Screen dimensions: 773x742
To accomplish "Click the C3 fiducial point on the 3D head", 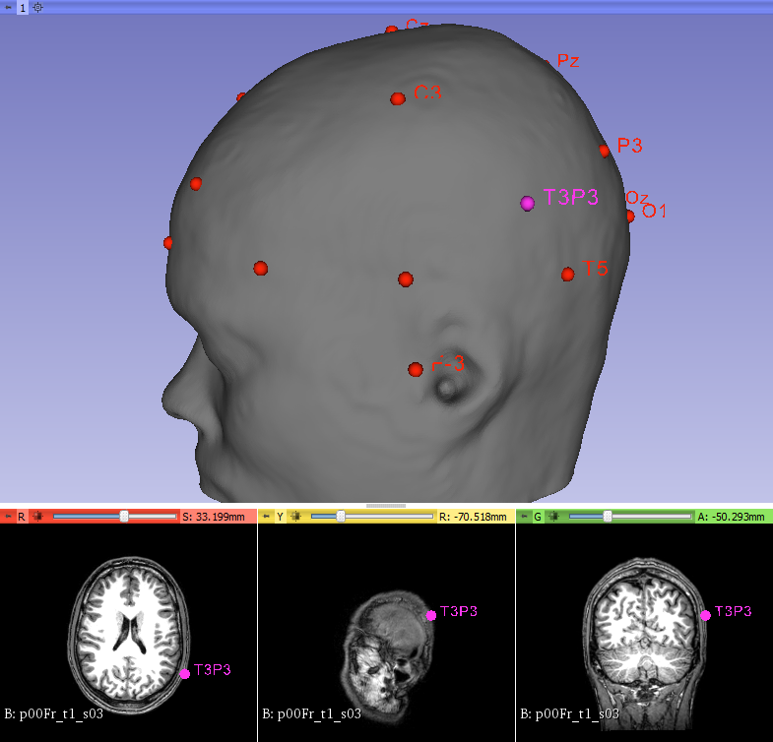I will coord(398,98).
